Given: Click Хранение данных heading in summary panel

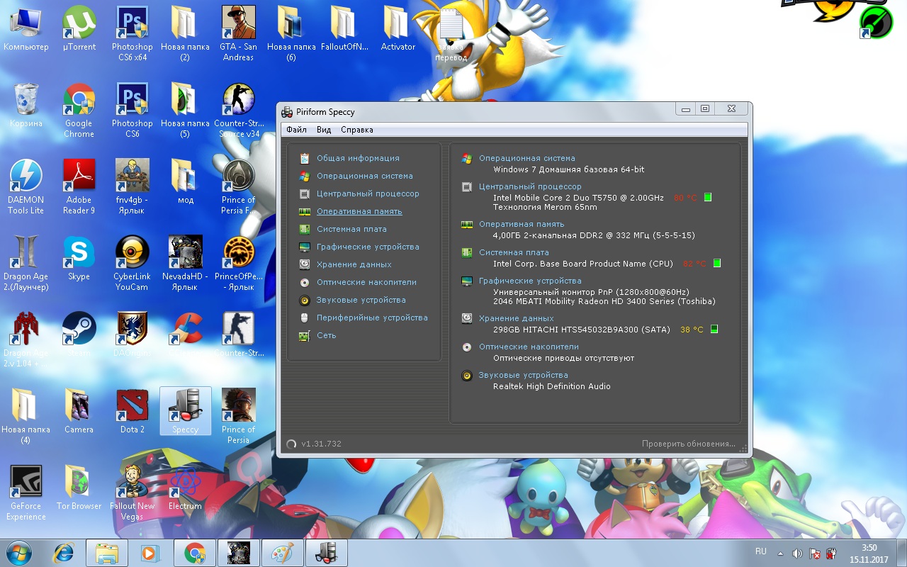Looking at the screenshot, I should (x=516, y=318).
